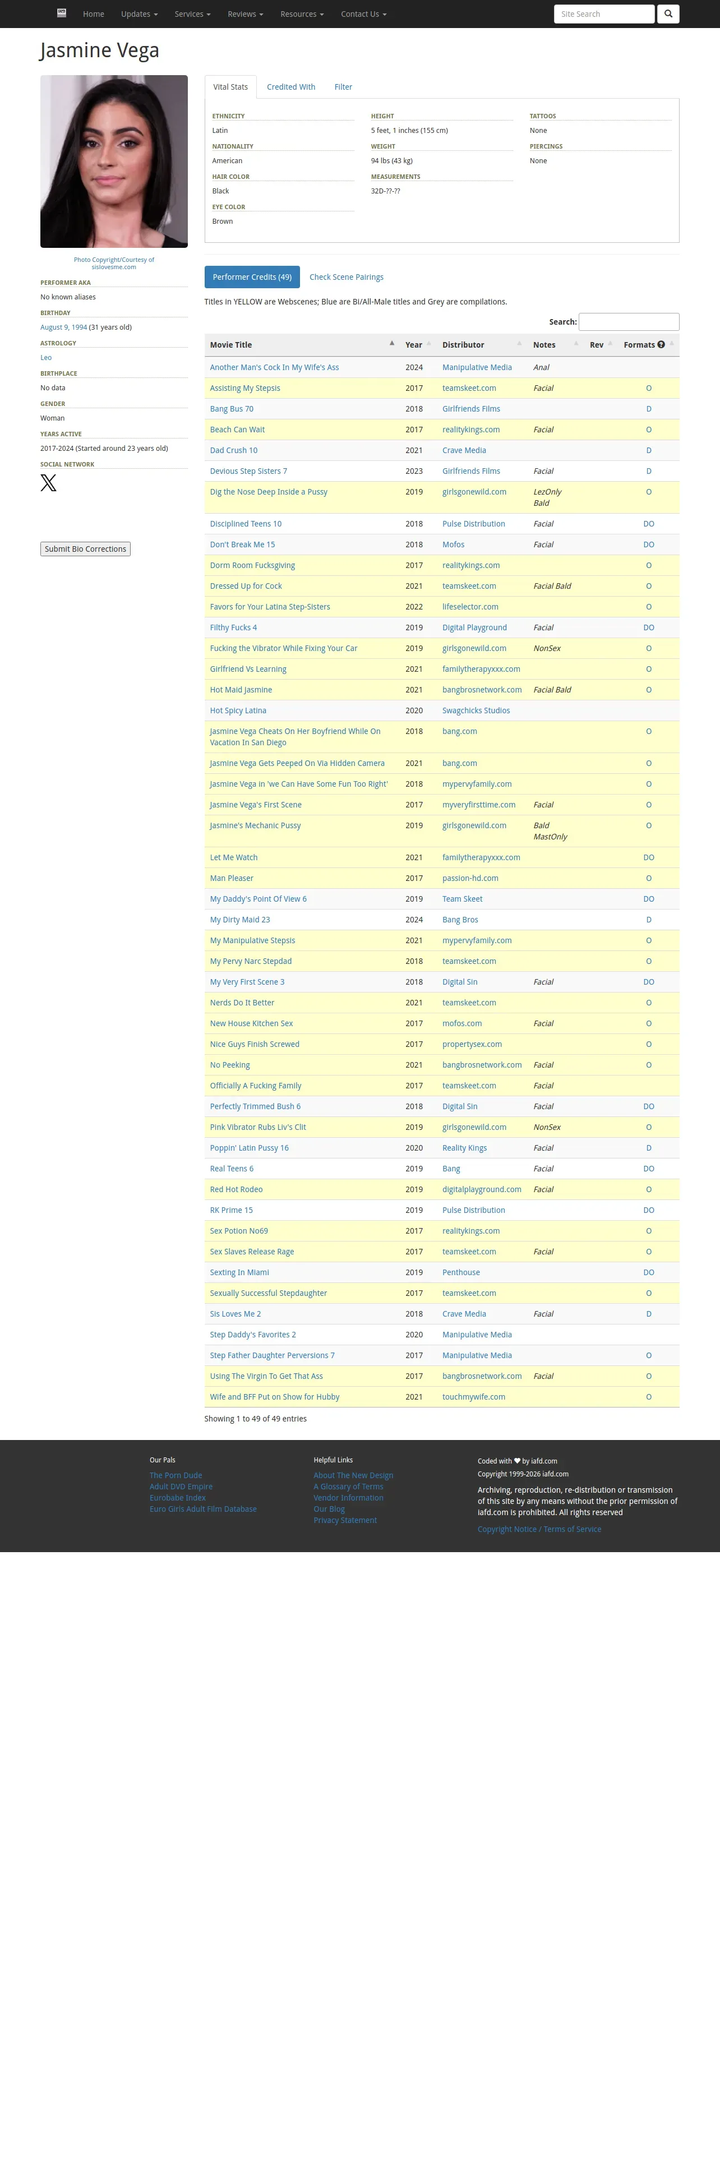Viewport: 720px width, 2160px height.
Task: Sort the table by Notes column
Action: (x=555, y=345)
